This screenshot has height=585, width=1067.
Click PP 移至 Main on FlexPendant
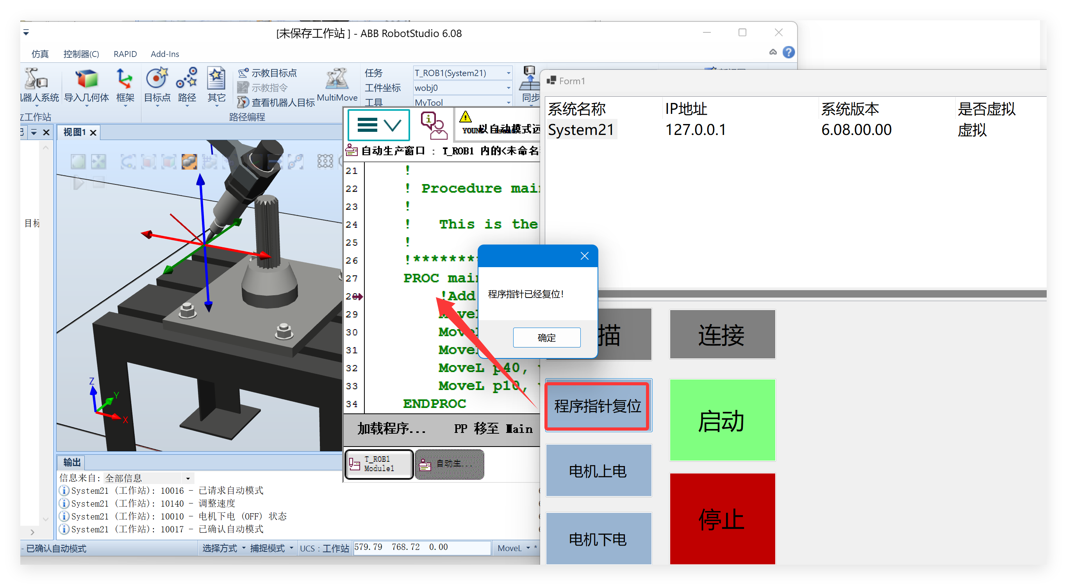point(493,429)
